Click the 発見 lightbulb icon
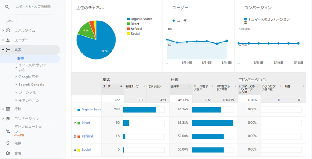 coord(8,143)
